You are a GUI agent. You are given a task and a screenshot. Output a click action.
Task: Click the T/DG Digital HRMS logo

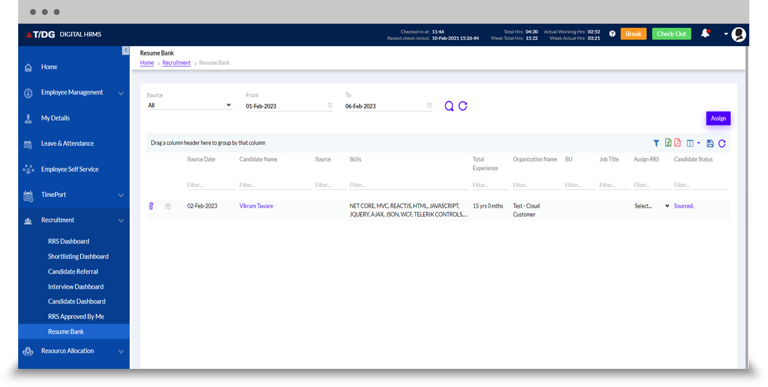coord(63,34)
